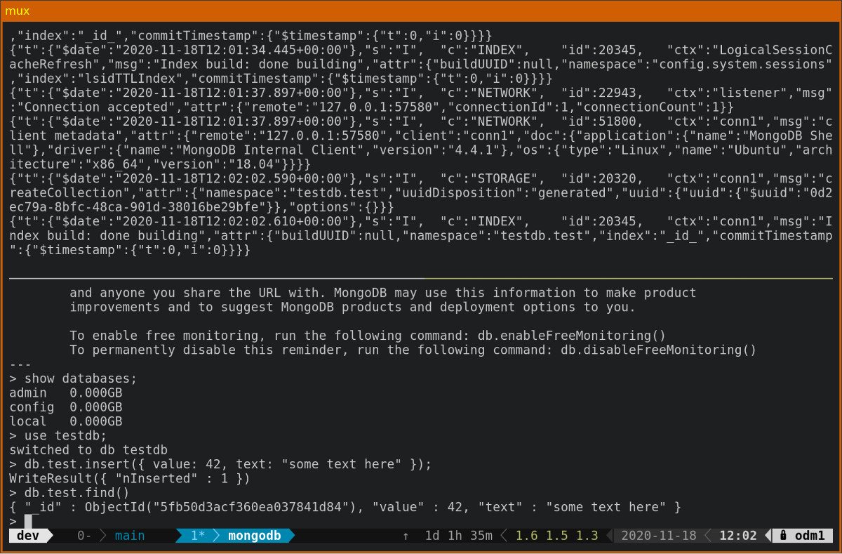
Task: Click timestamp '2020-11-18T12:02:02.590+00:00'
Action: pos(236,178)
